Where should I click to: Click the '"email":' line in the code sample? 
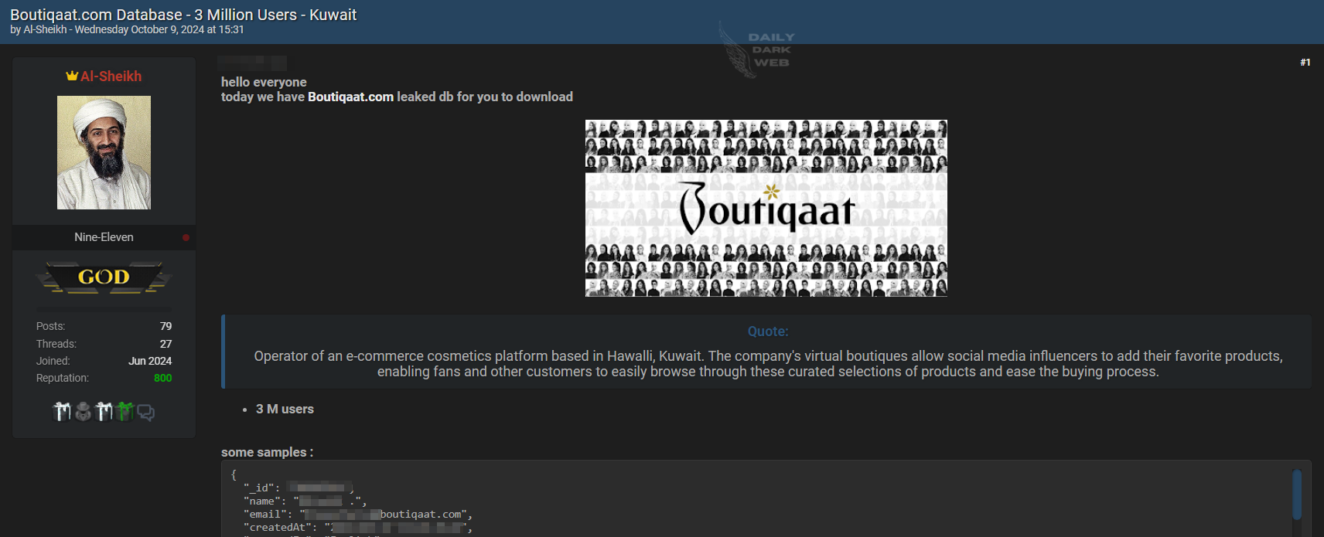coord(357,514)
